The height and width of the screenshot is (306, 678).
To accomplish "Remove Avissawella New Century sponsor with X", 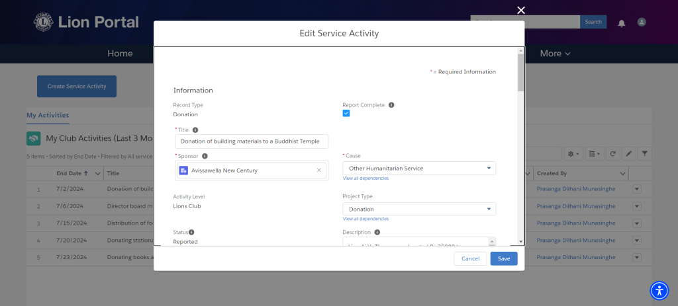I will [x=318, y=170].
